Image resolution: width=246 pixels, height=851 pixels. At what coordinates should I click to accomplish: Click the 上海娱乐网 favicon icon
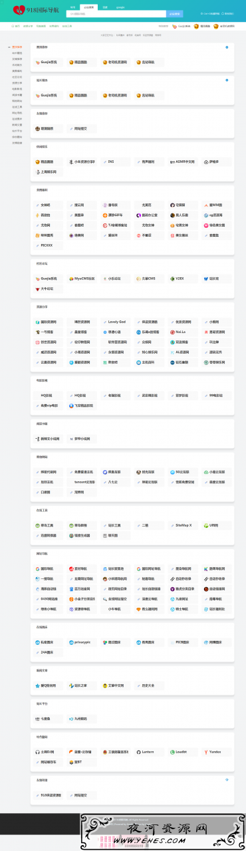click(38, 172)
